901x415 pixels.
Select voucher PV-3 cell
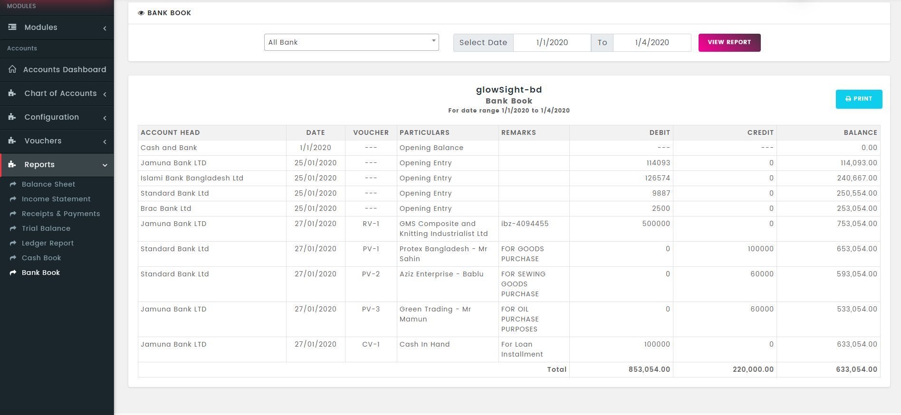click(371, 319)
